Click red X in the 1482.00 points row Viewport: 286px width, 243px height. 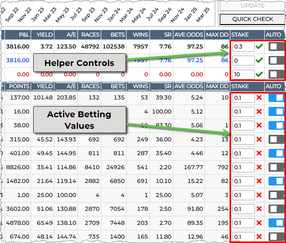point(259,181)
